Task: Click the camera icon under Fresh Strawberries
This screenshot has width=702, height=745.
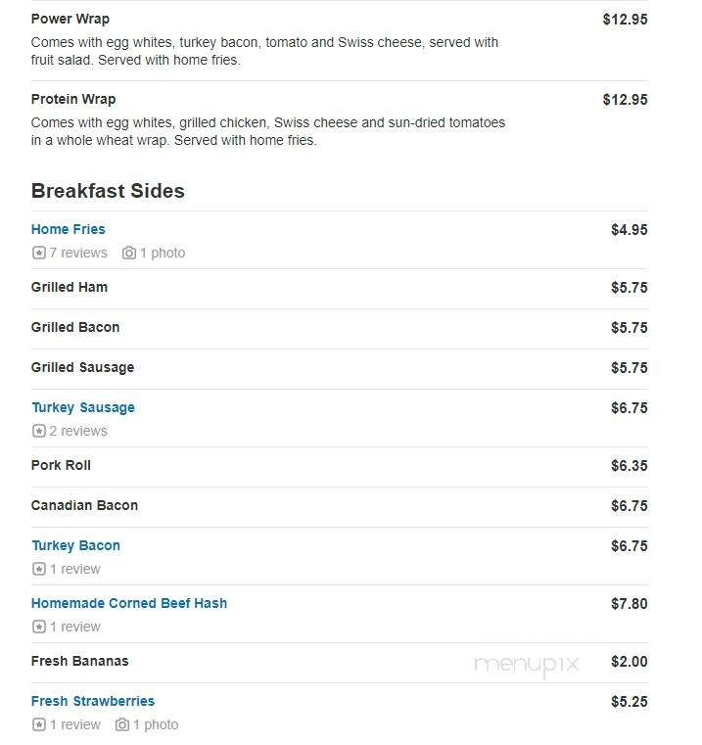Action: tap(122, 724)
